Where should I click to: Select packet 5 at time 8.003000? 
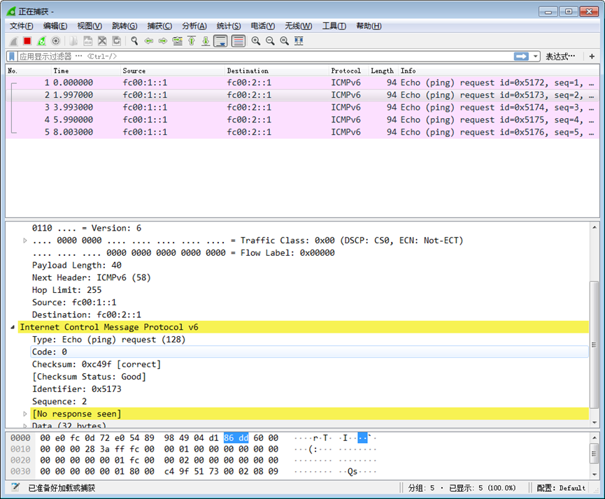(302, 132)
